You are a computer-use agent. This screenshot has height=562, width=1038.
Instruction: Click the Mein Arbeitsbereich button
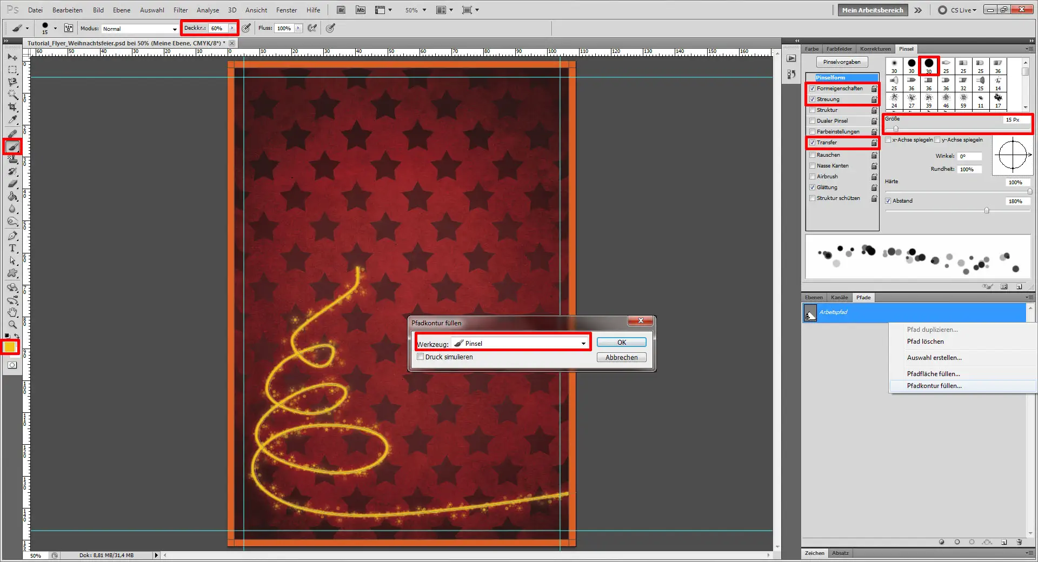tap(873, 10)
